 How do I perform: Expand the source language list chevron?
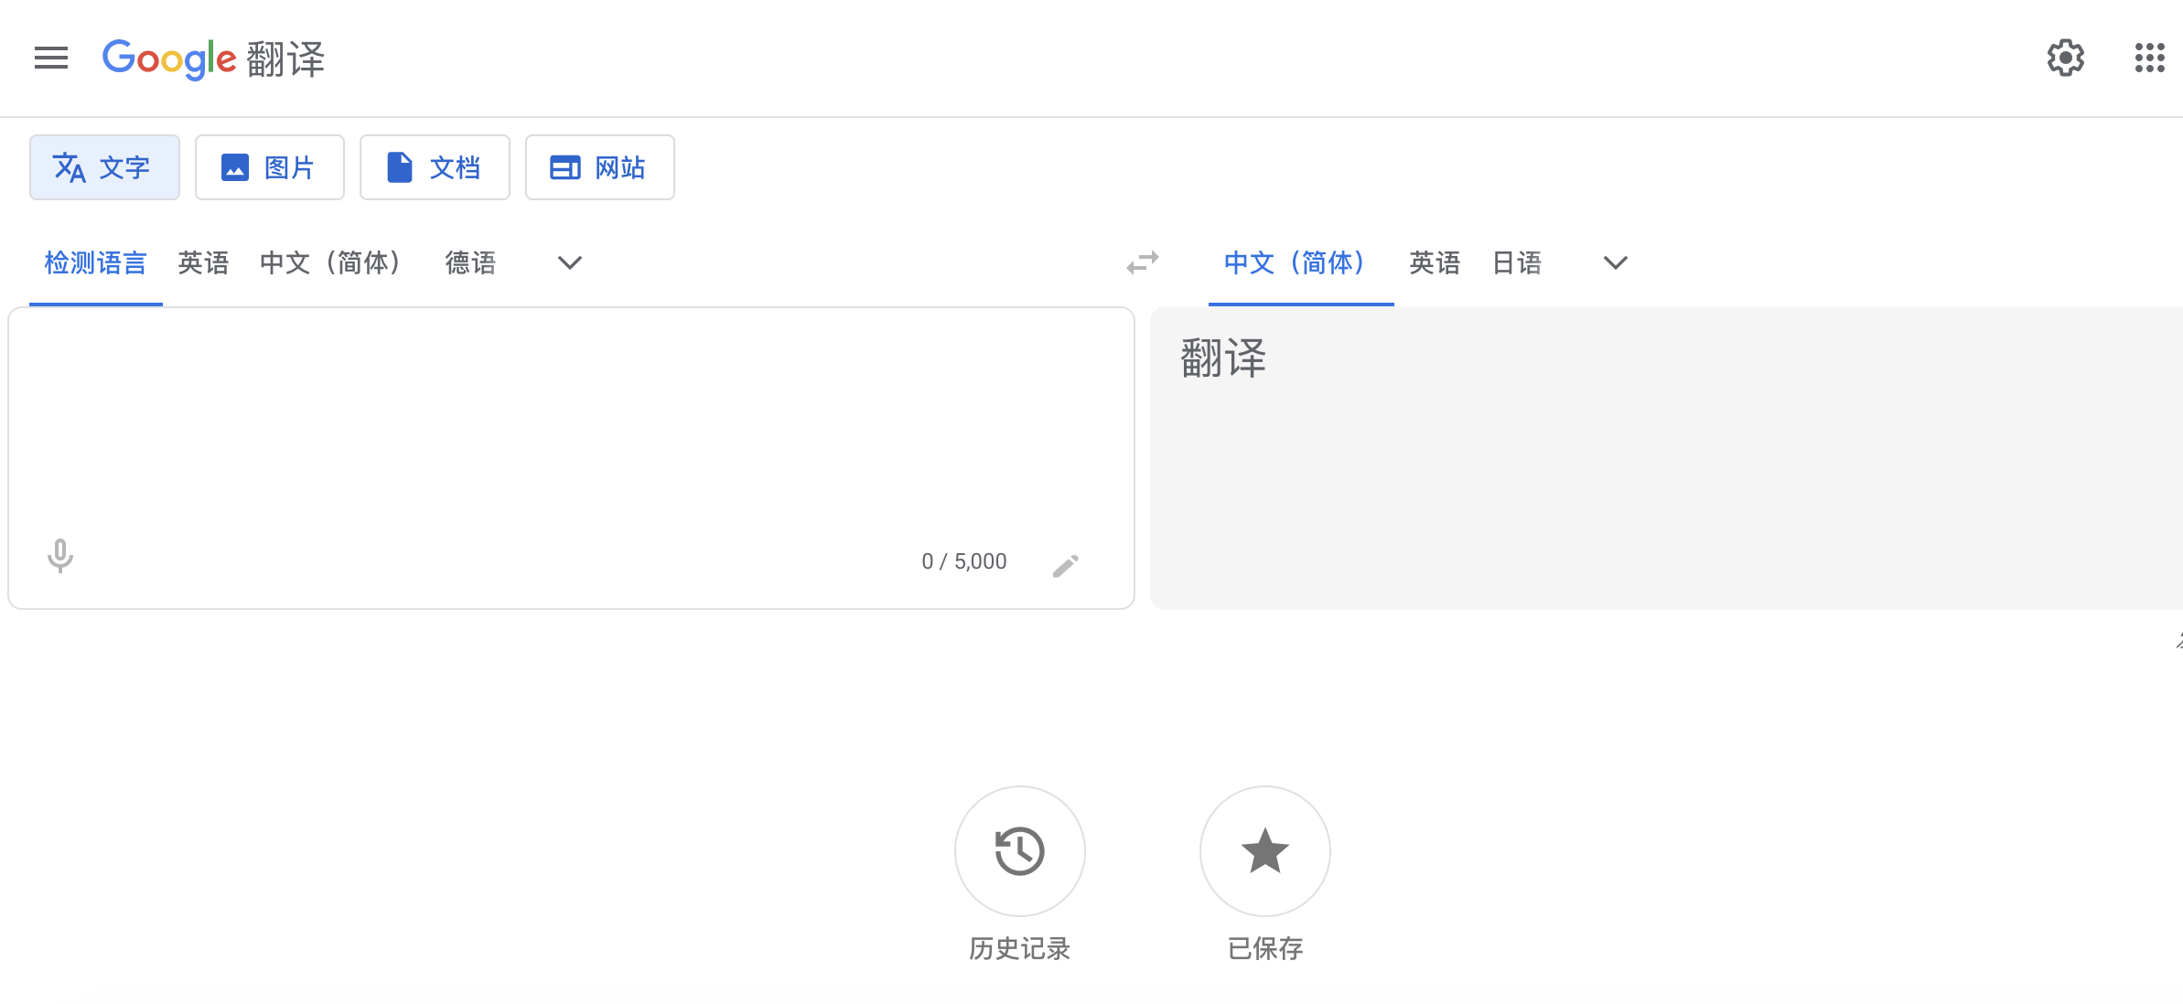click(x=570, y=263)
